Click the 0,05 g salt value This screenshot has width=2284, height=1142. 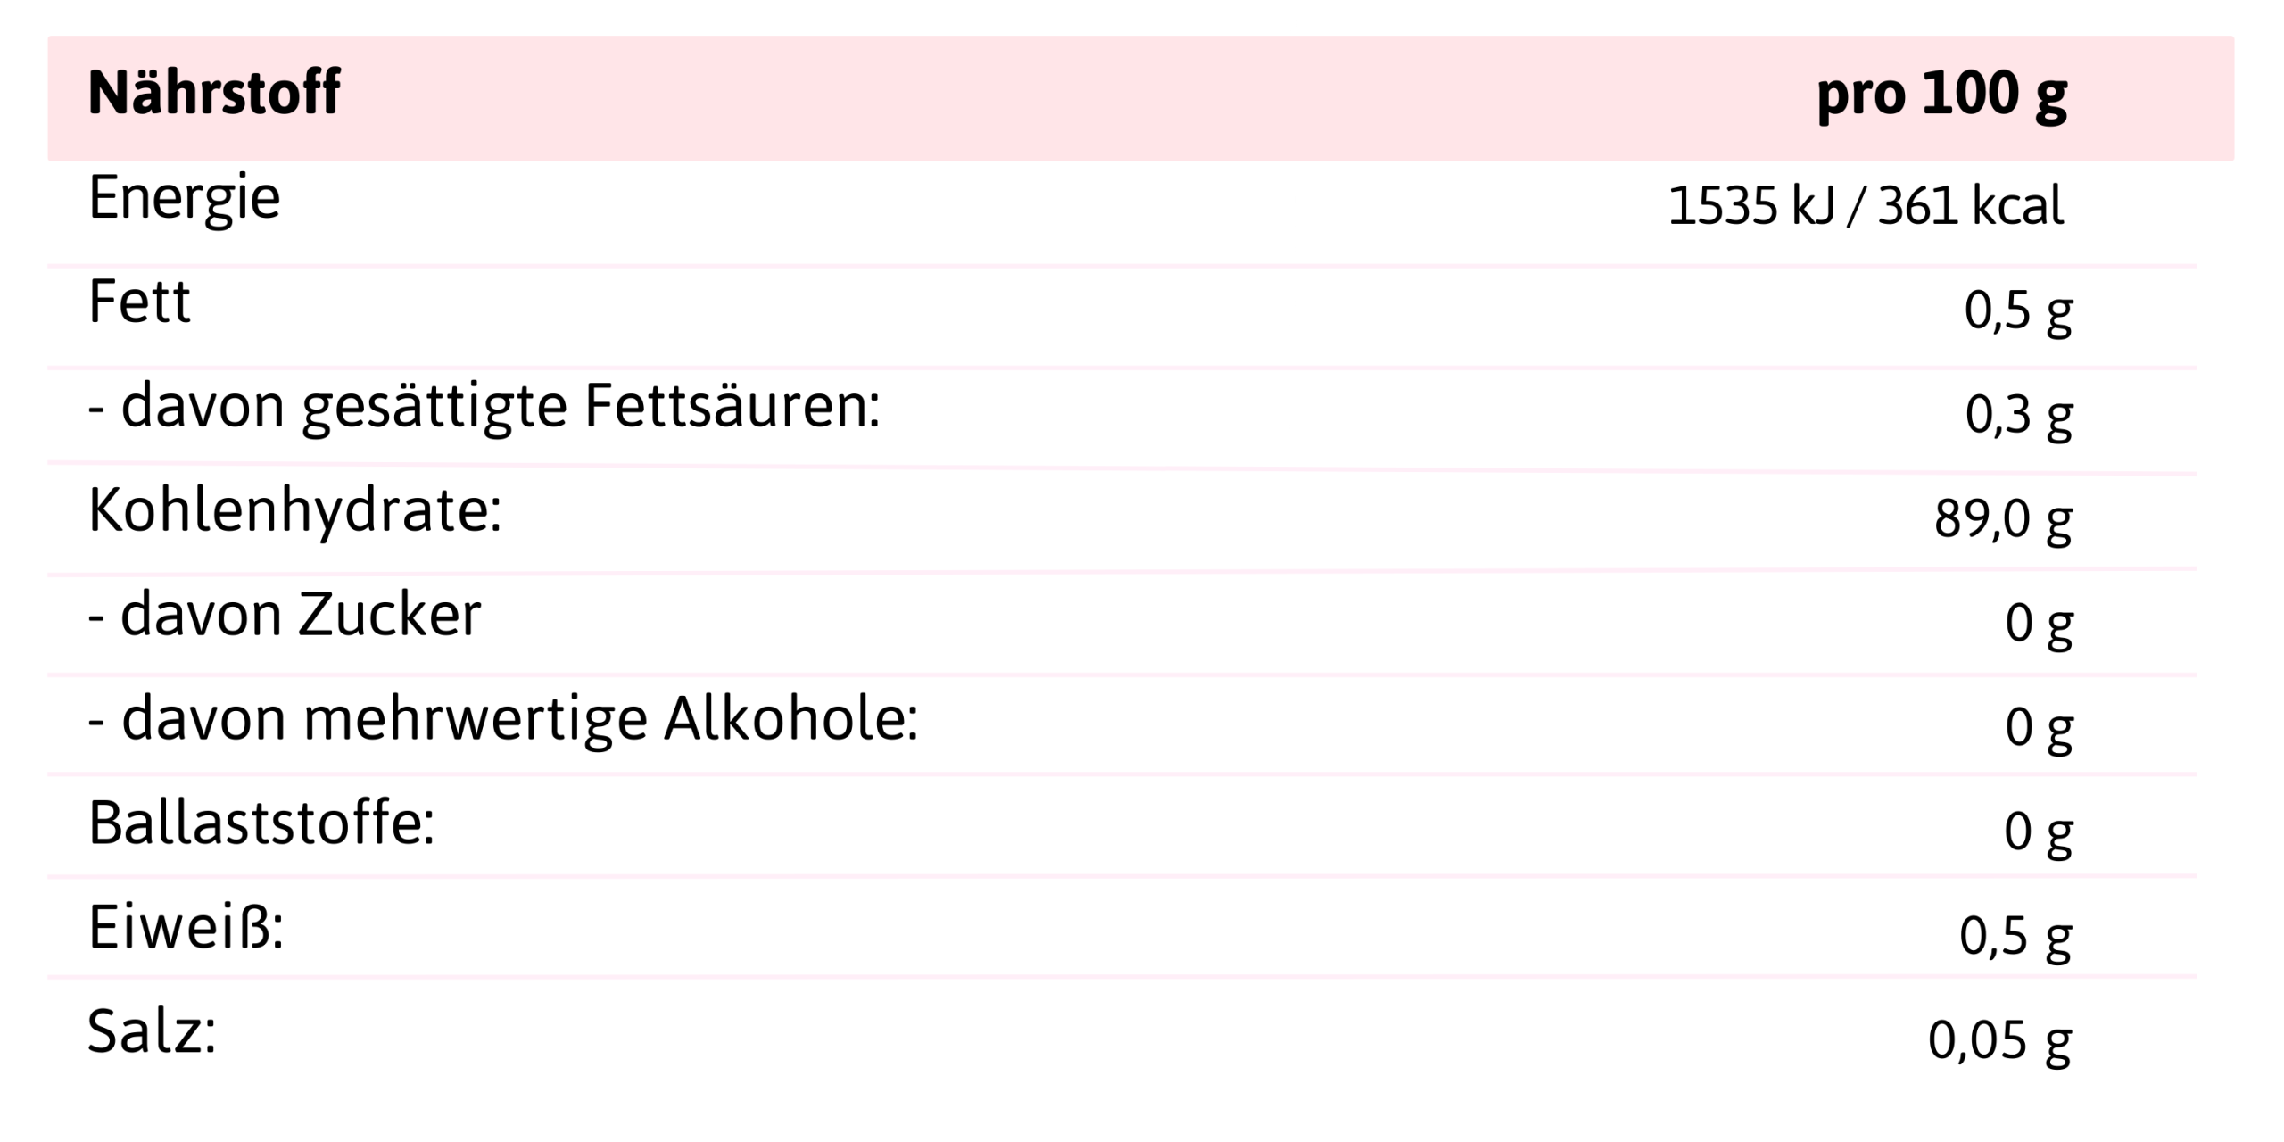click(1999, 1040)
